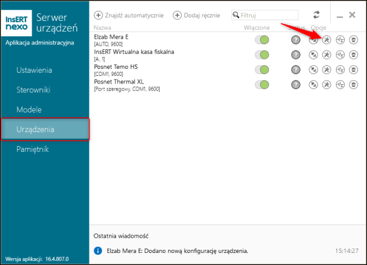Click the status question icon for InsERT Wirtualna kasa fiskalna
Image resolution: width=367 pixels, height=265 pixels.
296,55
